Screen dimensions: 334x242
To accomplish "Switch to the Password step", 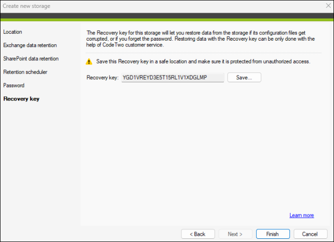I will 14,86.
